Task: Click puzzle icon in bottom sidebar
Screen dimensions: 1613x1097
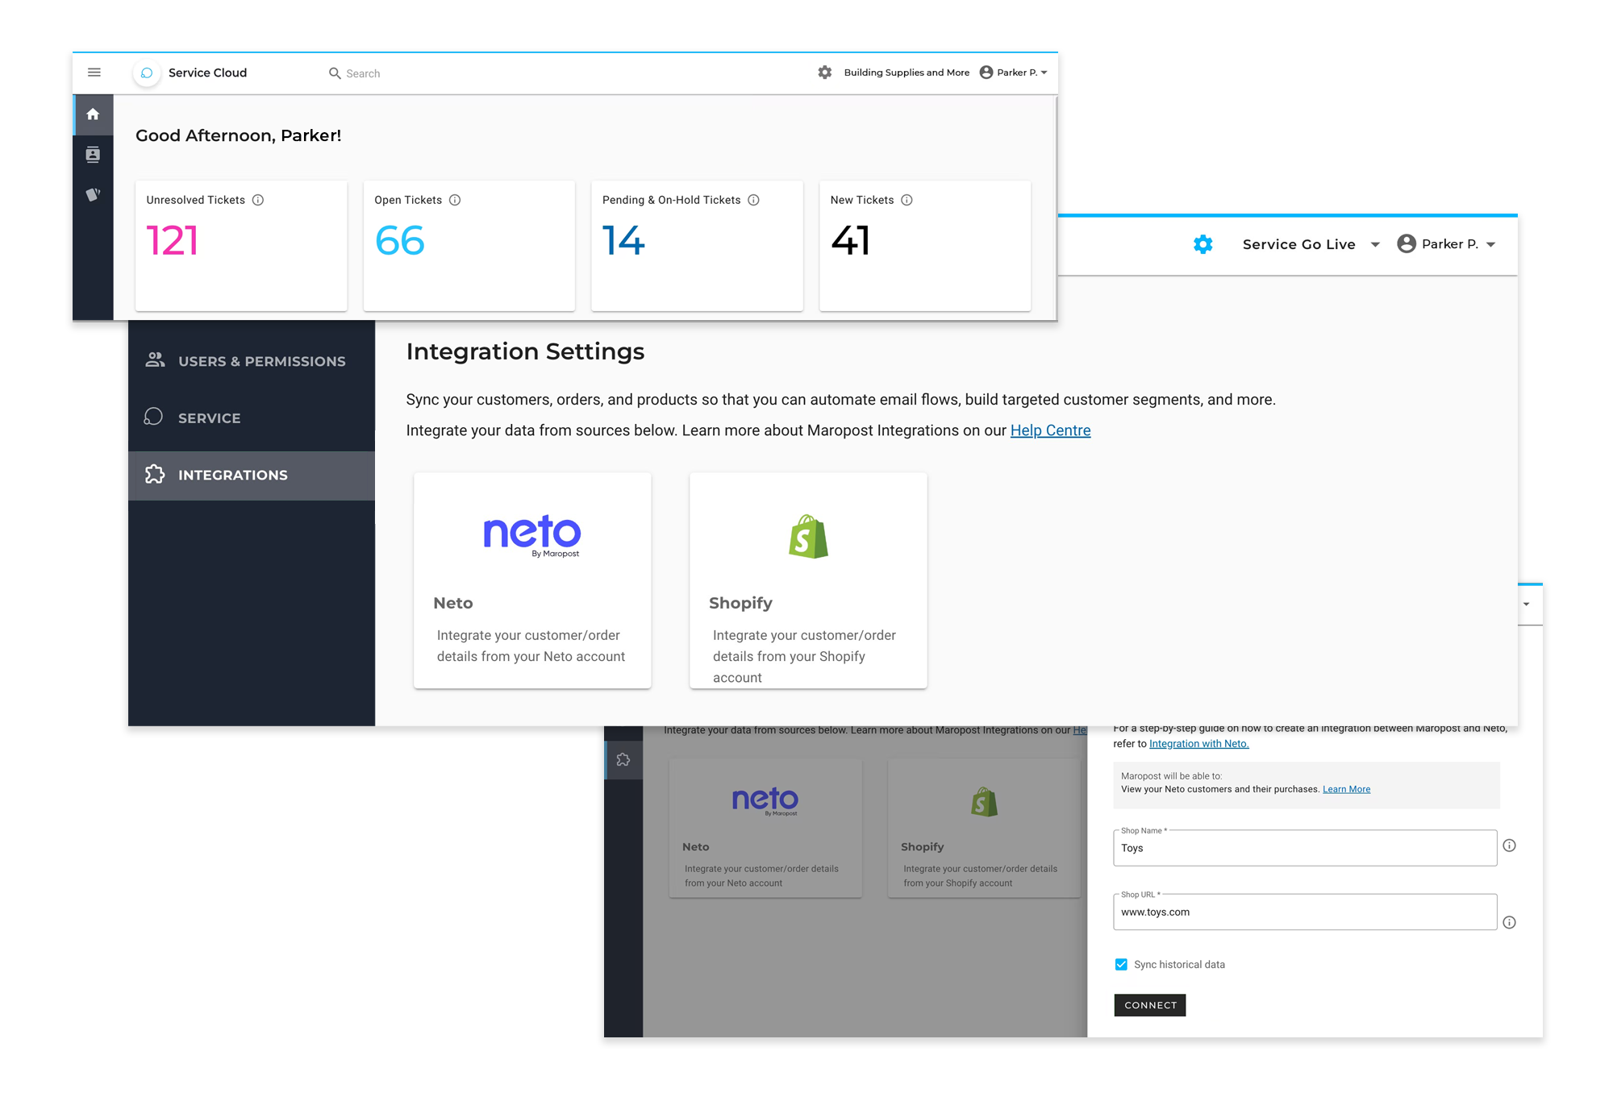Action: (623, 759)
